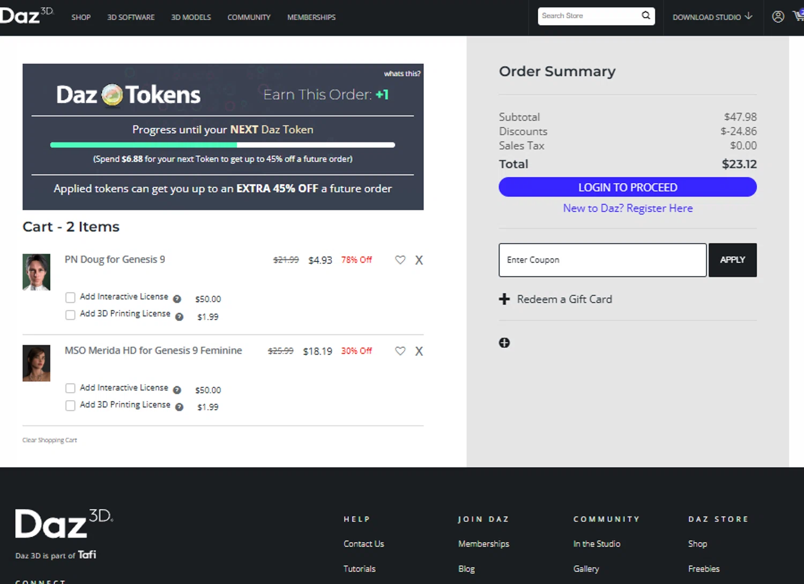Click footer Memberships link under Join Daz
This screenshot has width=804, height=584.
coord(483,544)
